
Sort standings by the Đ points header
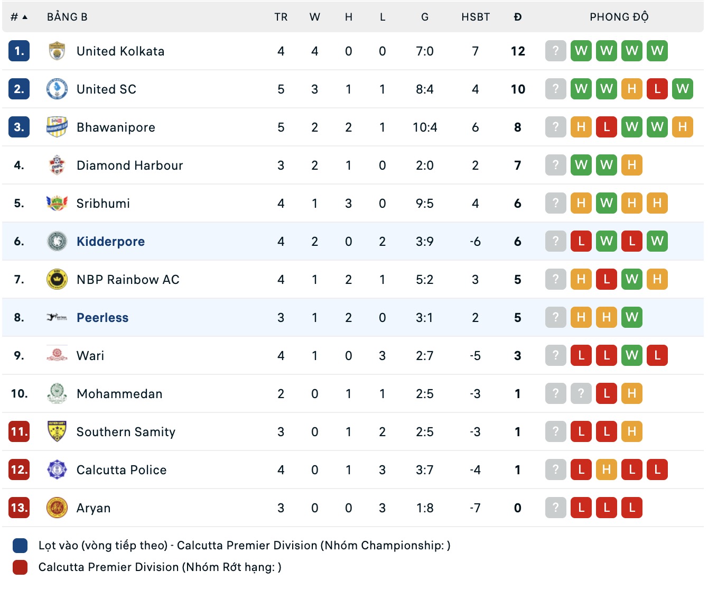pyautogui.click(x=517, y=17)
